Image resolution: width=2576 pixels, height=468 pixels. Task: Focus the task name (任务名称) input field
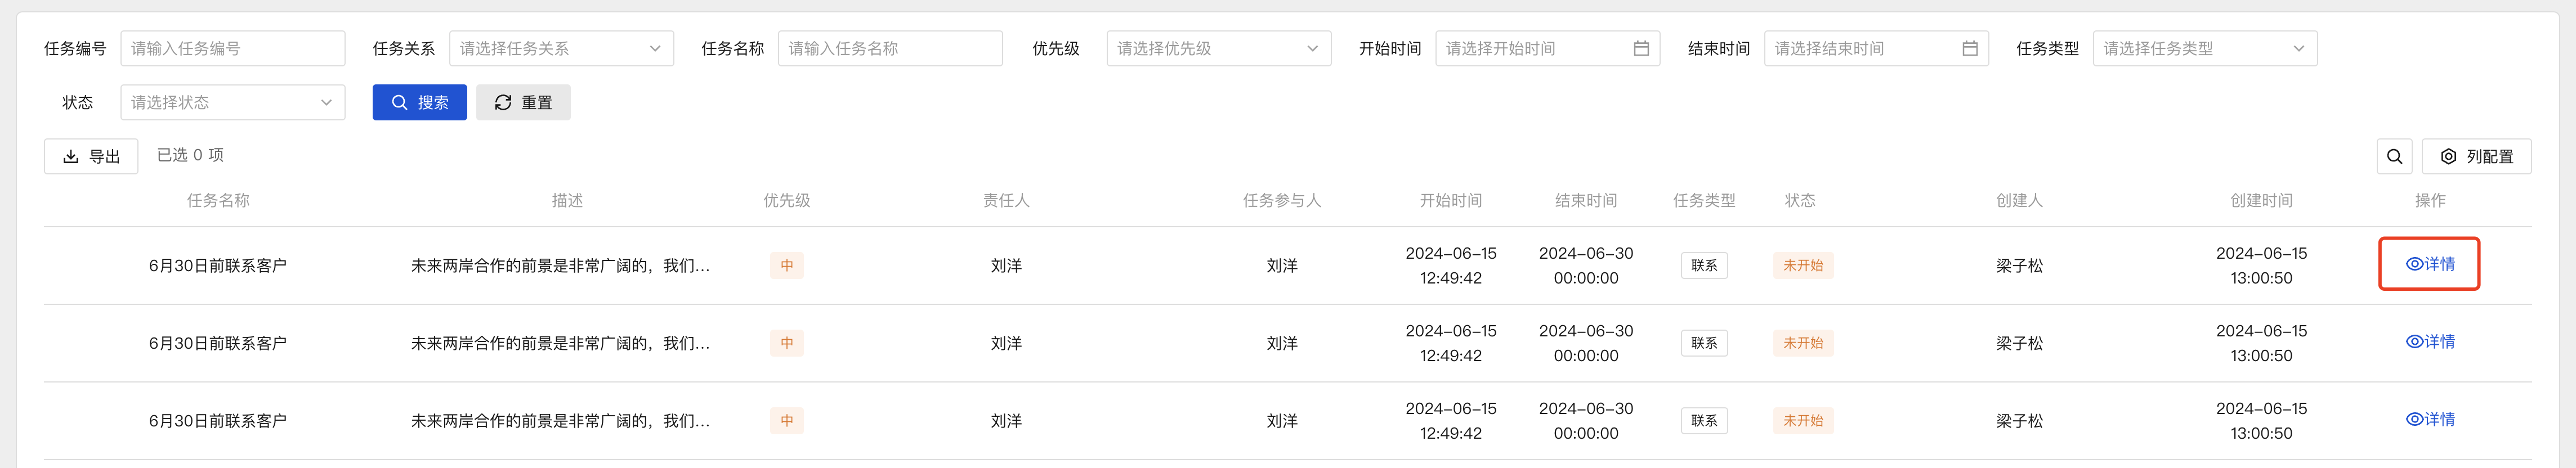889,48
